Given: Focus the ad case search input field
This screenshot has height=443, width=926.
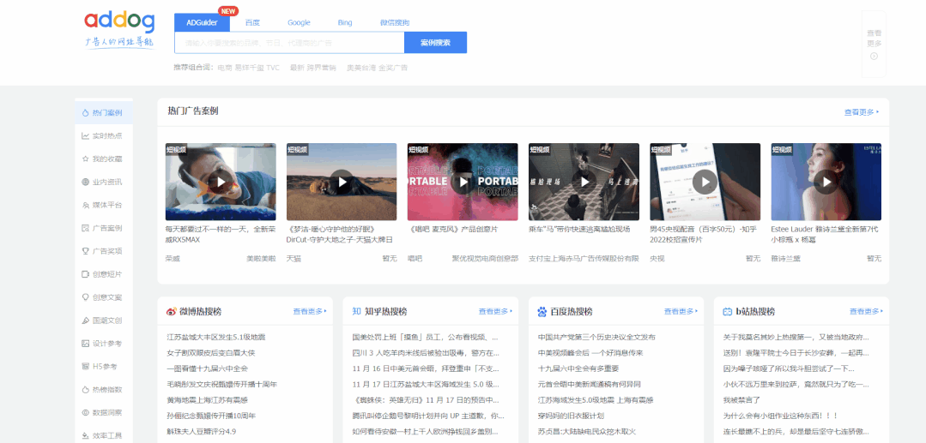Looking at the screenshot, I should [x=289, y=43].
